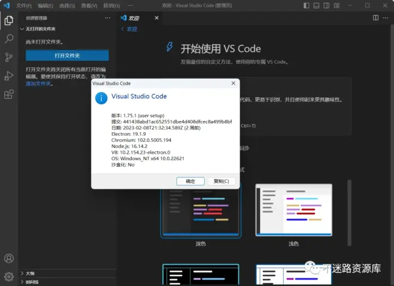Screen dimensions: 394x286
Task: Open the Source Control view
Action: pyautogui.click(x=9, y=57)
